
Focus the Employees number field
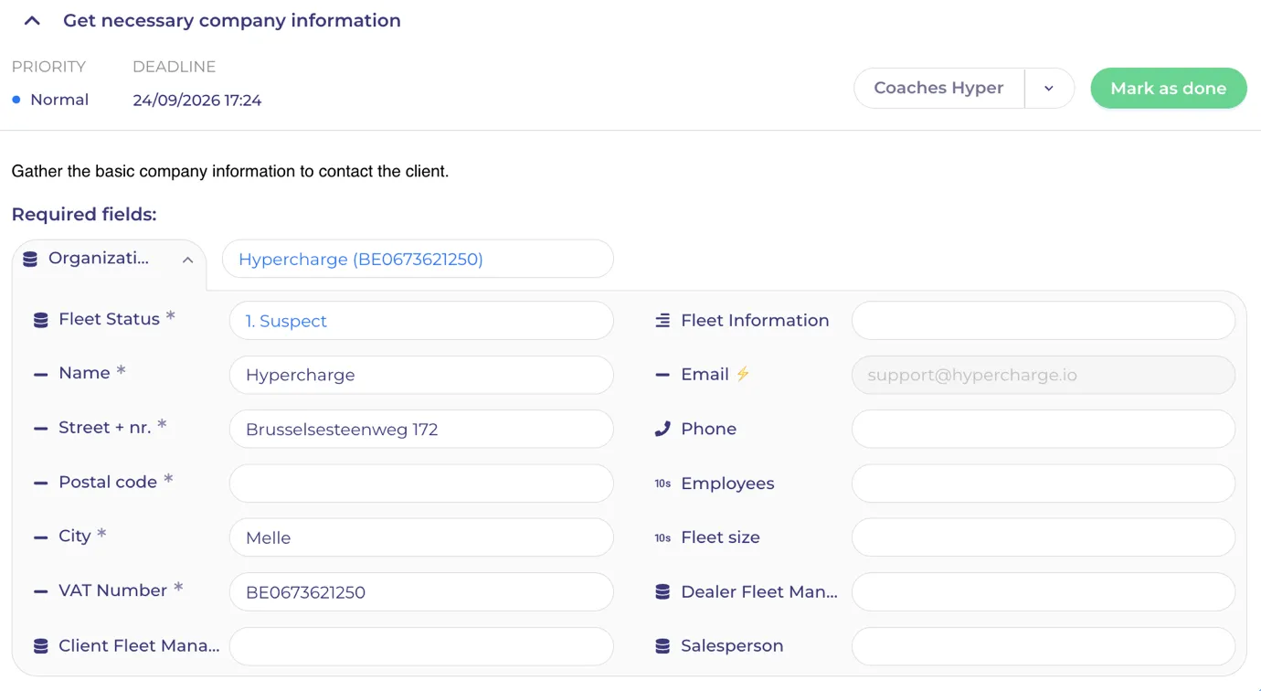pyautogui.click(x=1044, y=484)
